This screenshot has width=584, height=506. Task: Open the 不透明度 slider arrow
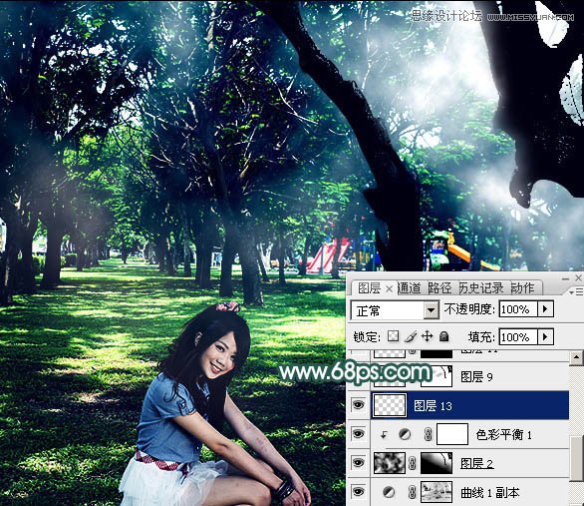click(545, 309)
